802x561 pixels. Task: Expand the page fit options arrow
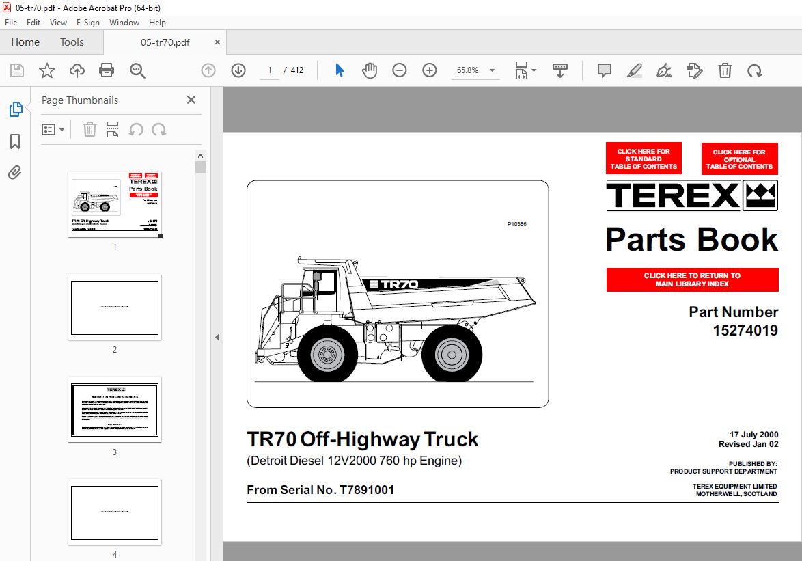tap(534, 70)
